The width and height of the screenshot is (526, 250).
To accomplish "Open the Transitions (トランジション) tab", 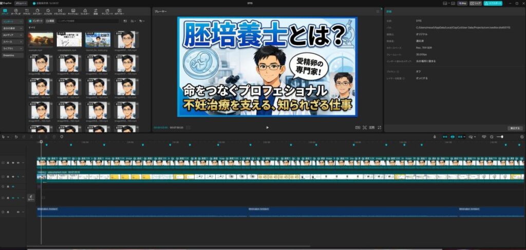I will click(x=60, y=10).
